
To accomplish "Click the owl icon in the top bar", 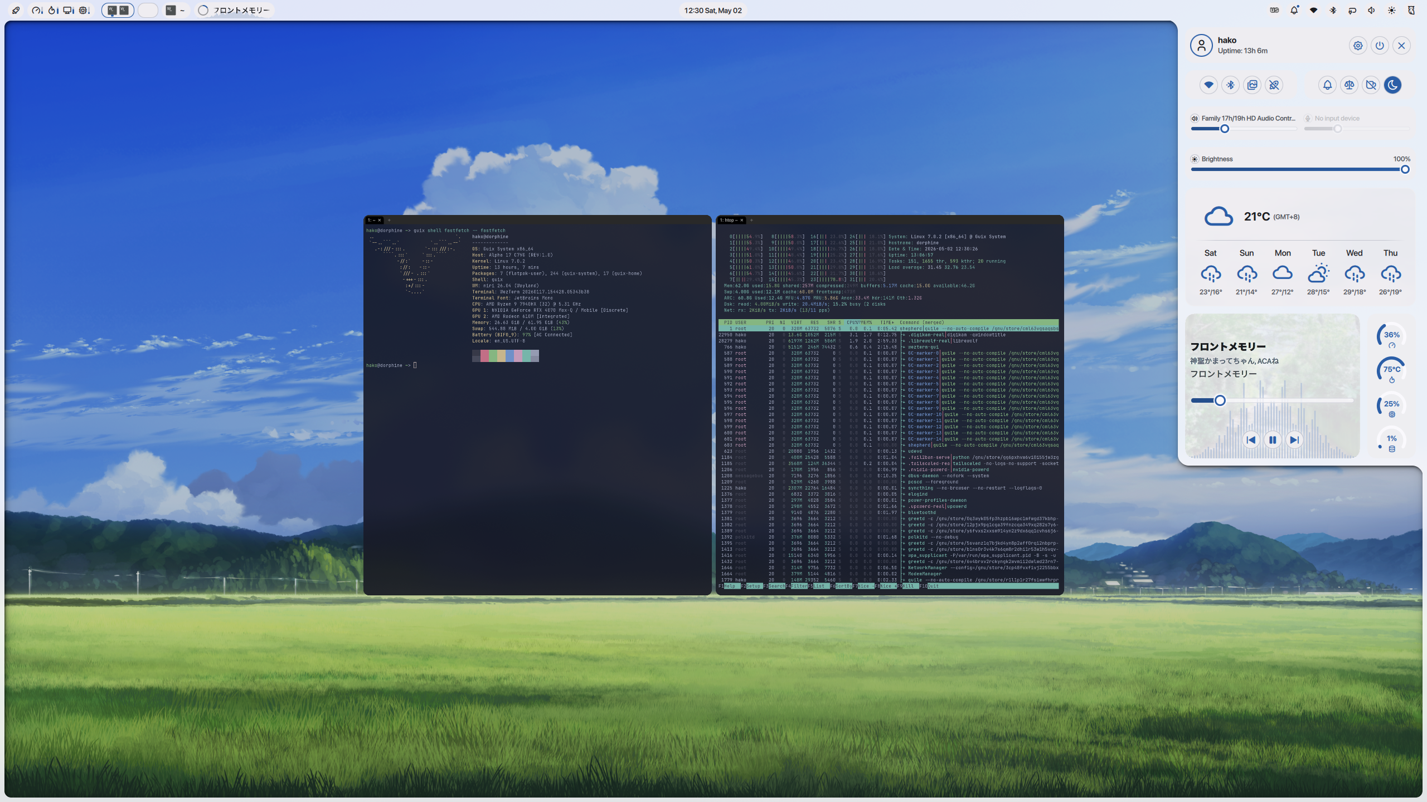I will [1411, 10].
